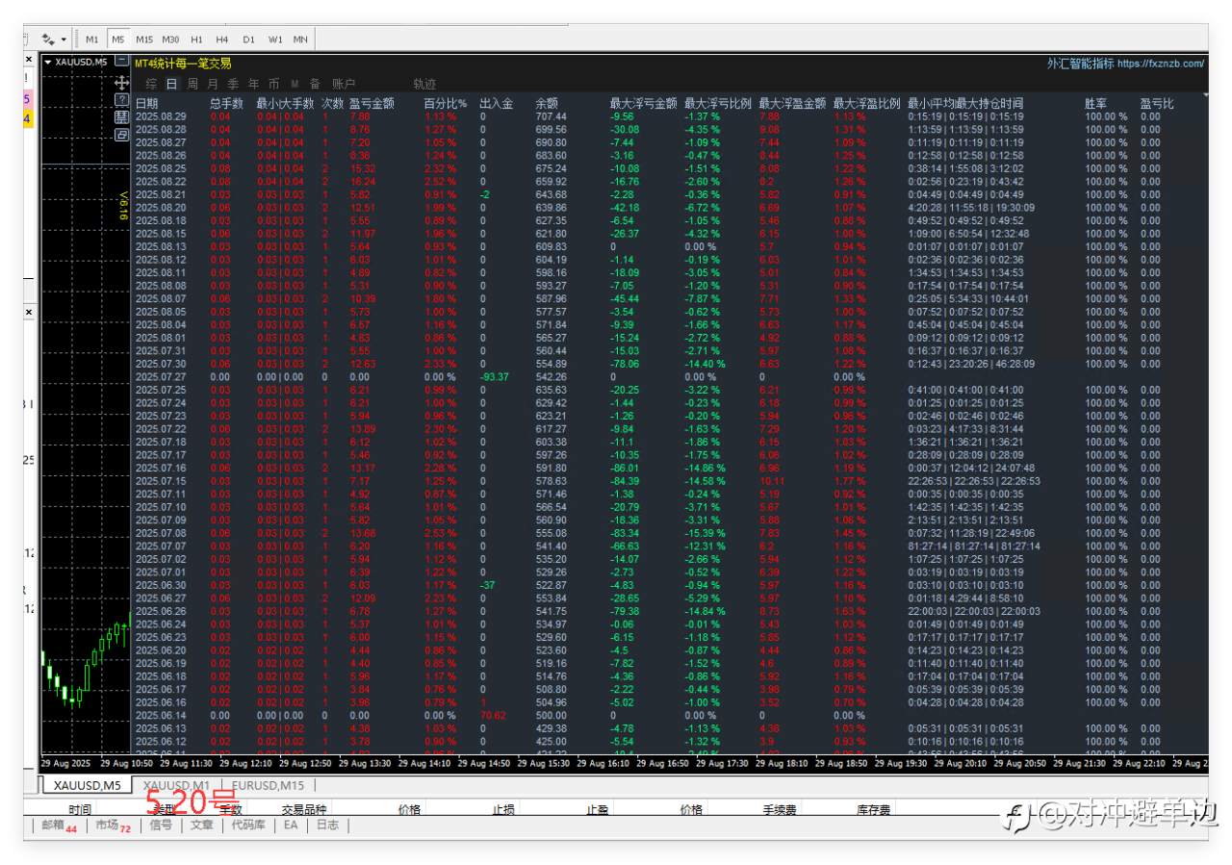Open the 轨迹 track tab
This screenshot has height=865, width=1232.
[424, 84]
